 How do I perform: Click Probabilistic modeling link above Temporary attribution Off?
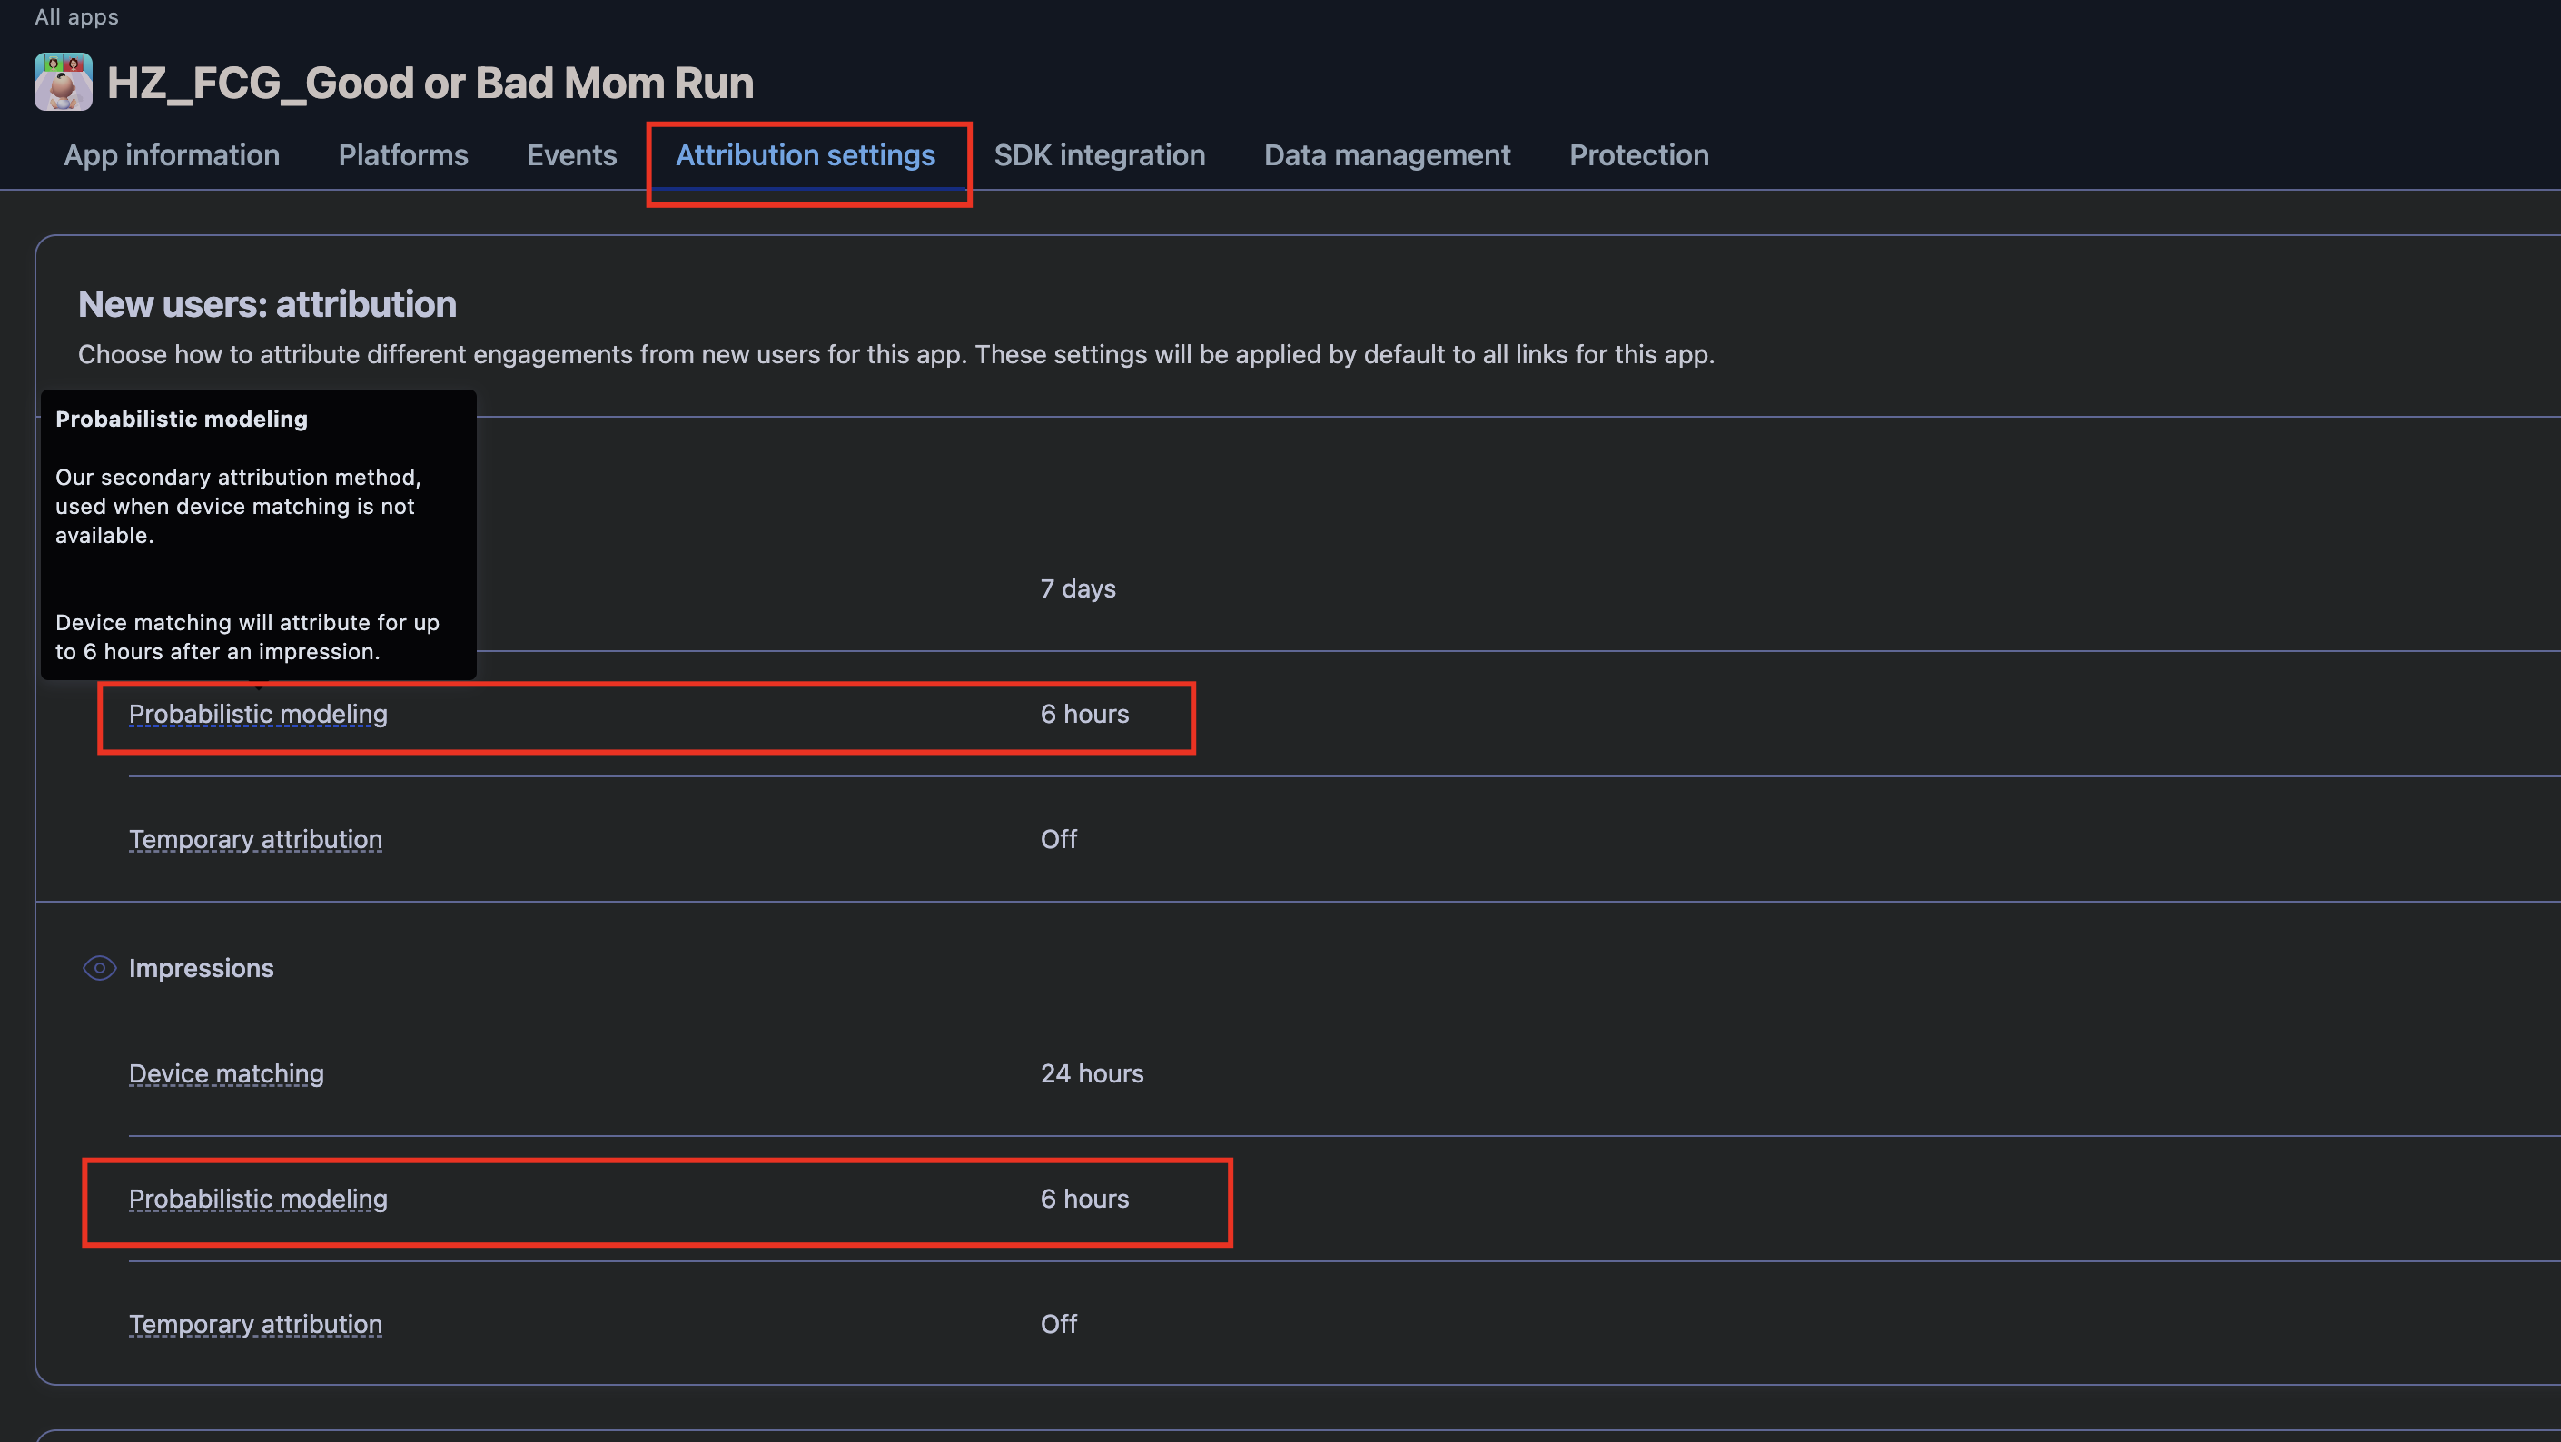pyautogui.click(x=258, y=714)
